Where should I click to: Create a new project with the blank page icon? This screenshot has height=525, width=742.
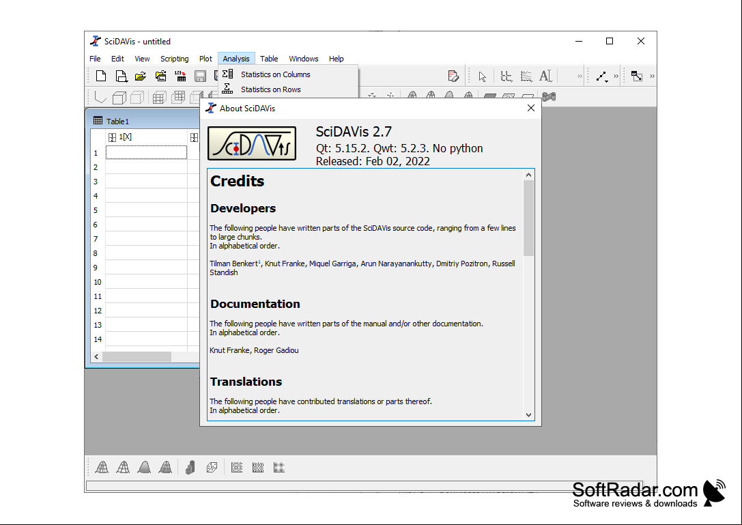pyautogui.click(x=101, y=76)
